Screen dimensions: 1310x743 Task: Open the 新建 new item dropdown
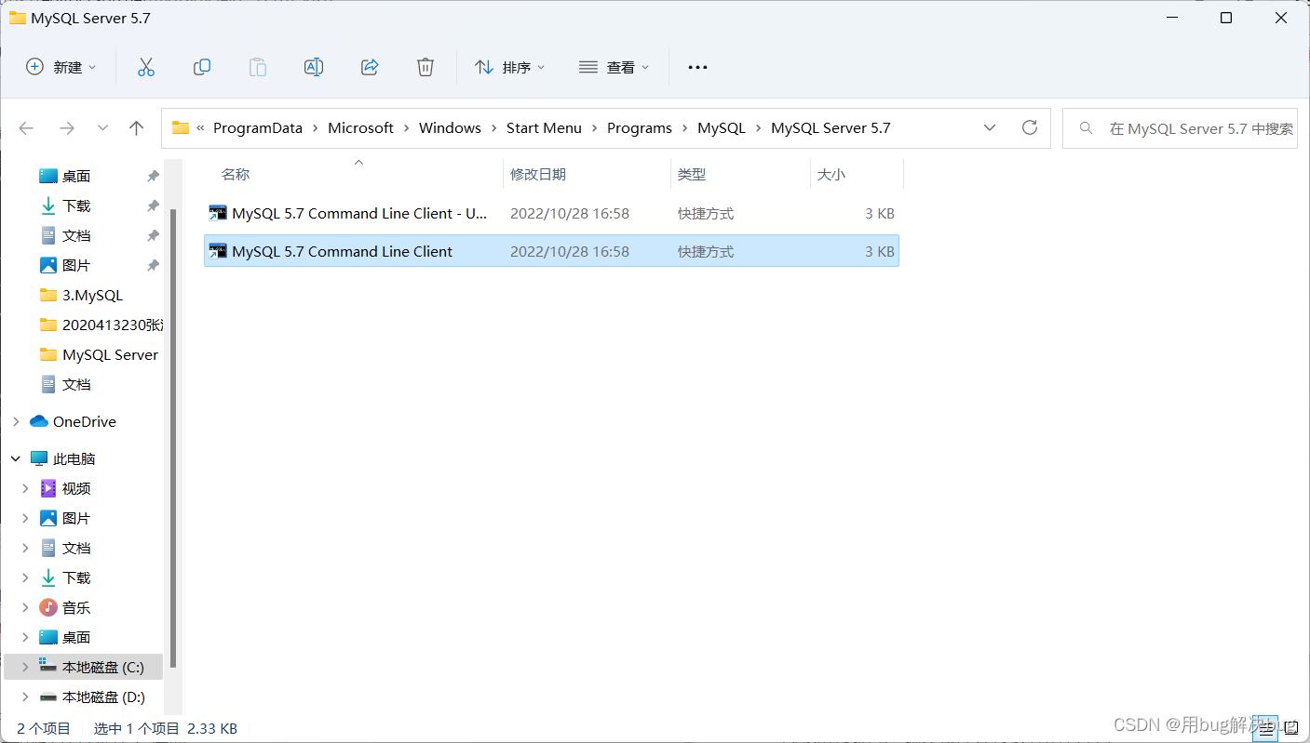(61, 67)
